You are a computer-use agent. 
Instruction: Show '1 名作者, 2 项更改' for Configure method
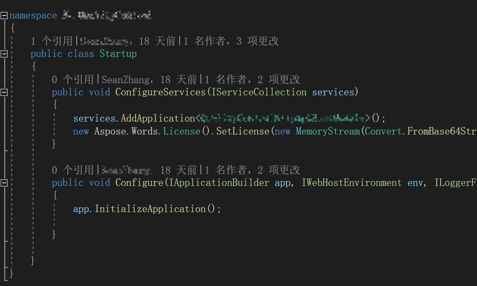(x=252, y=170)
